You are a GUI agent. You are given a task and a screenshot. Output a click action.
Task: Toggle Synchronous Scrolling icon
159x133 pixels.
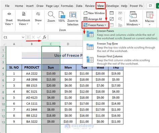(x=120, y=19)
